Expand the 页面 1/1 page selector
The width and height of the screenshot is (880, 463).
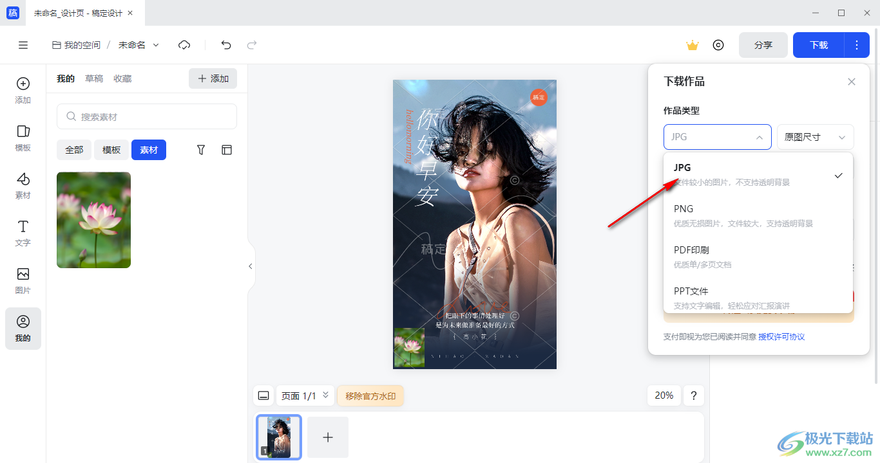(x=305, y=395)
